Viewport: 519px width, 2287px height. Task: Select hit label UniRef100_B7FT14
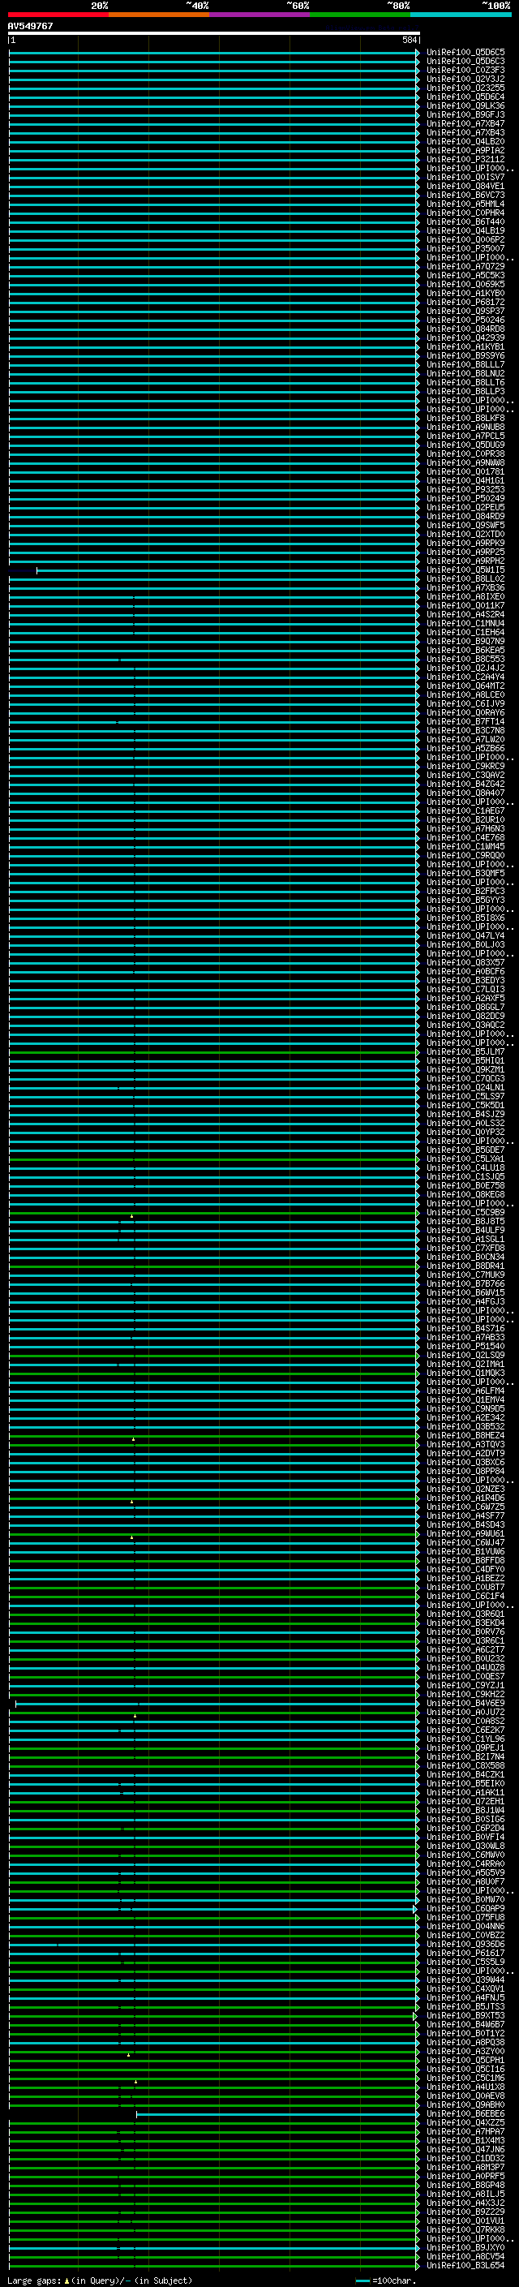465,722
